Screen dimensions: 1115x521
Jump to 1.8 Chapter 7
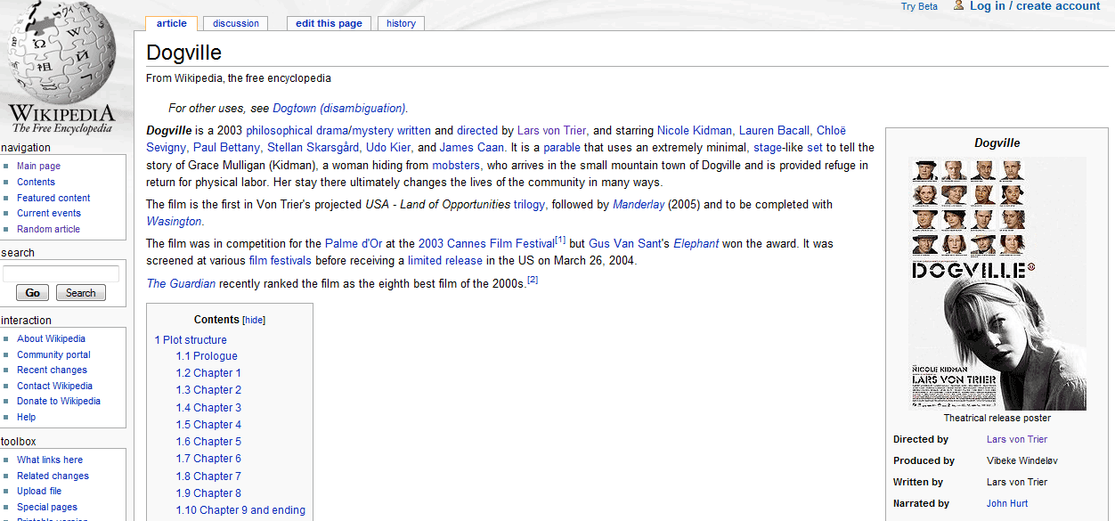(208, 476)
